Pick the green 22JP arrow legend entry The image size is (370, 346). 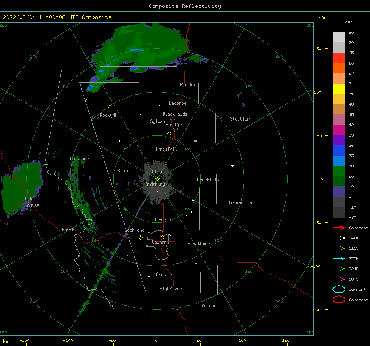pyautogui.click(x=339, y=269)
